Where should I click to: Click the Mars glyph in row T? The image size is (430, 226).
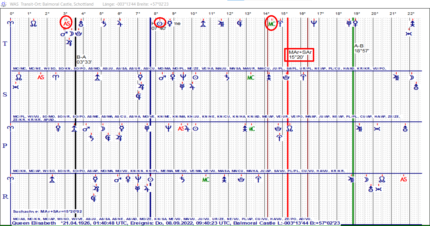pyautogui.click(x=64, y=34)
